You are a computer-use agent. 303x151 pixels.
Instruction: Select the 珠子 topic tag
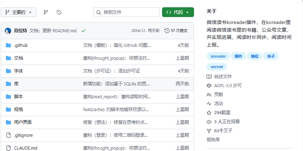(x=271, y=56)
